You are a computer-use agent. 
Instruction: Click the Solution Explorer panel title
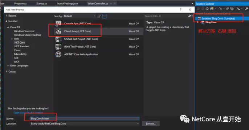coord(205,4)
